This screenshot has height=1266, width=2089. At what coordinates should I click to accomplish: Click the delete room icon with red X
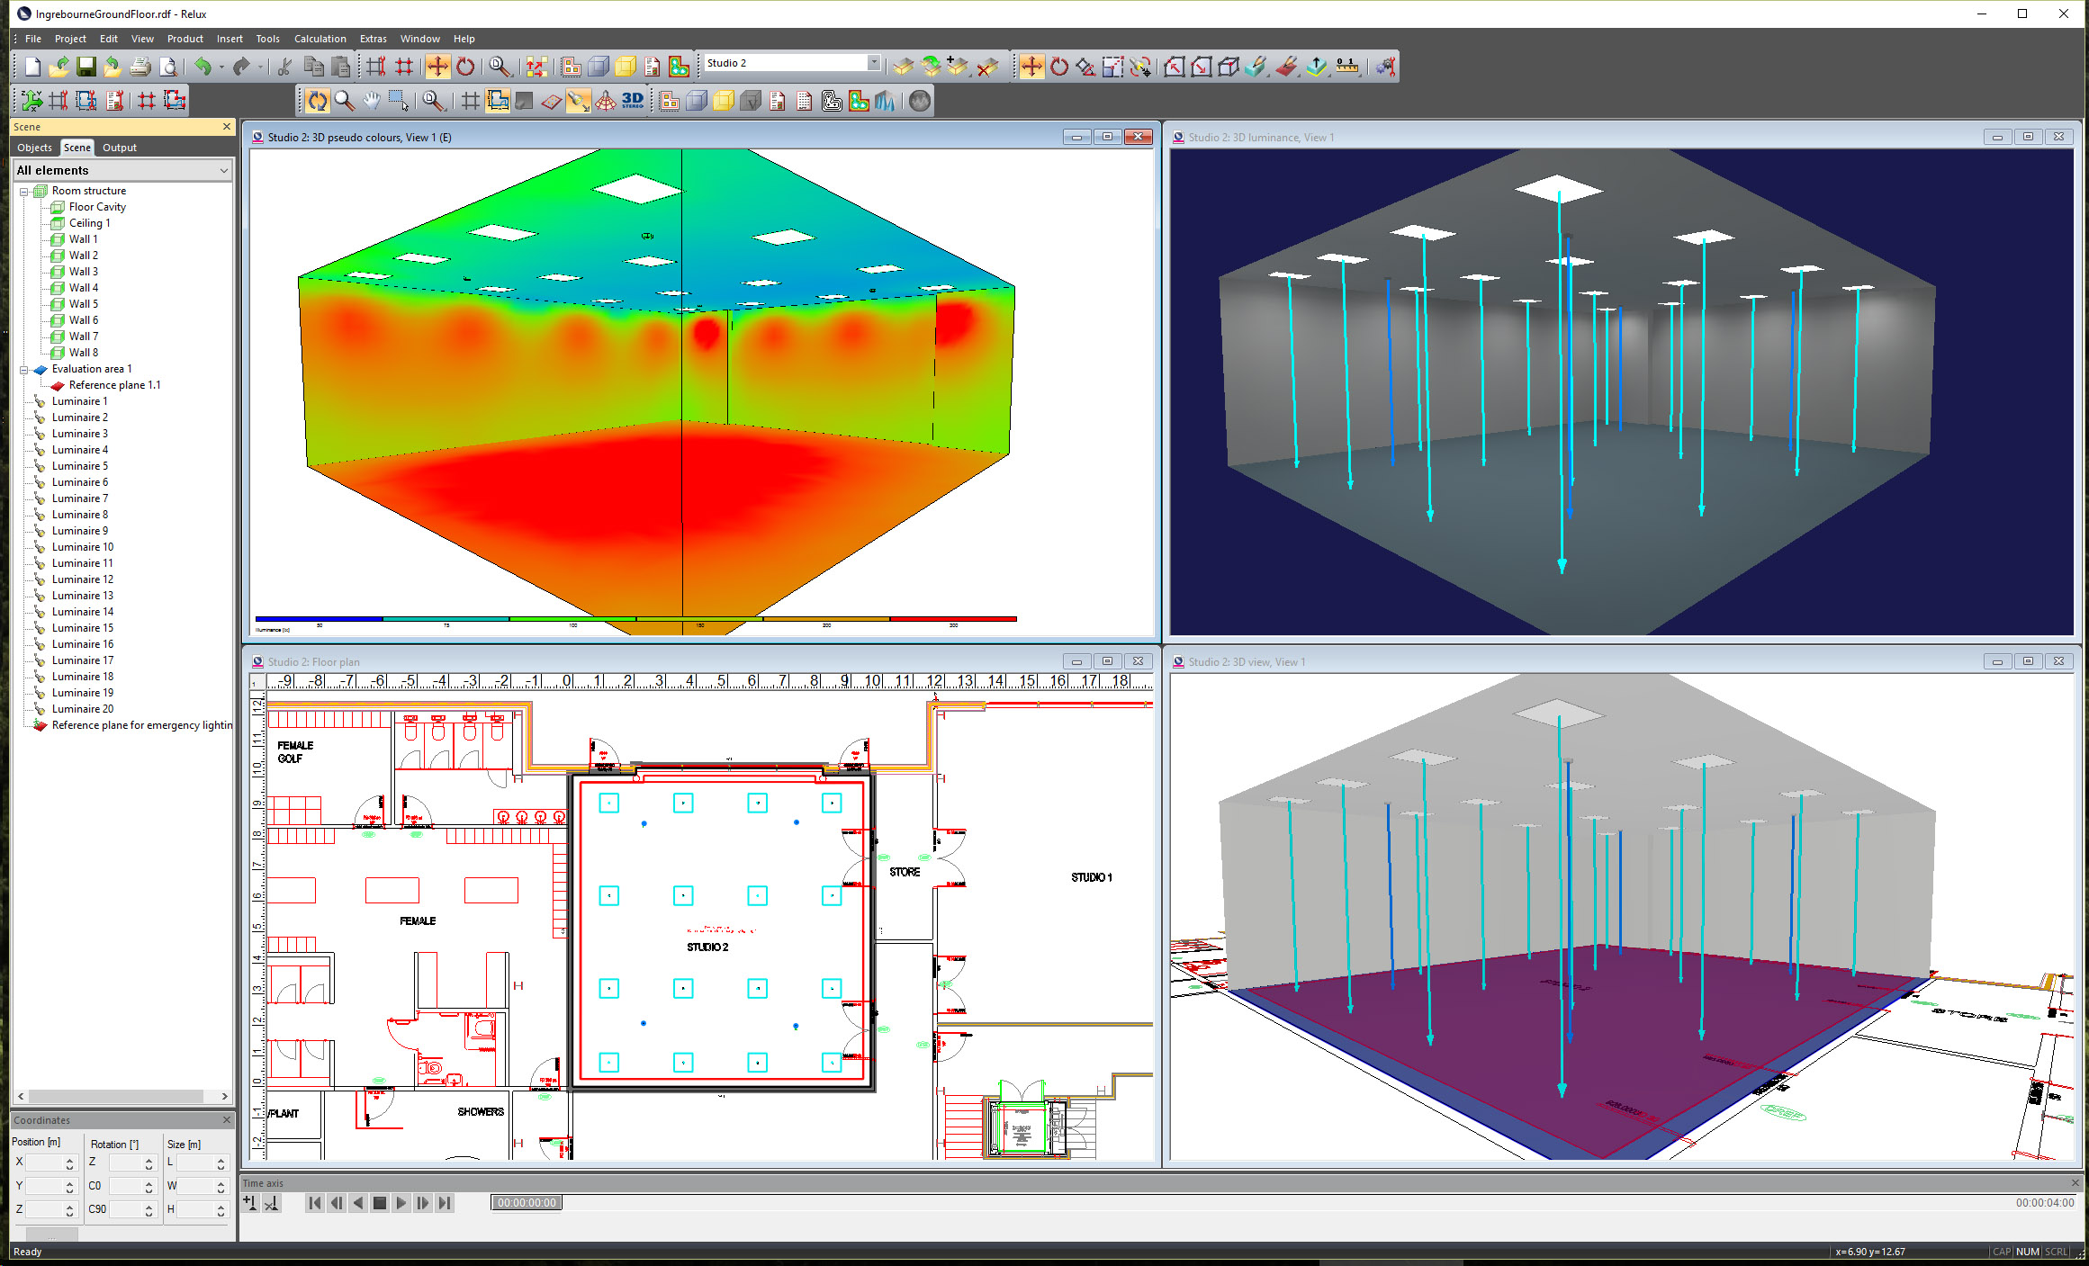(x=987, y=67)
